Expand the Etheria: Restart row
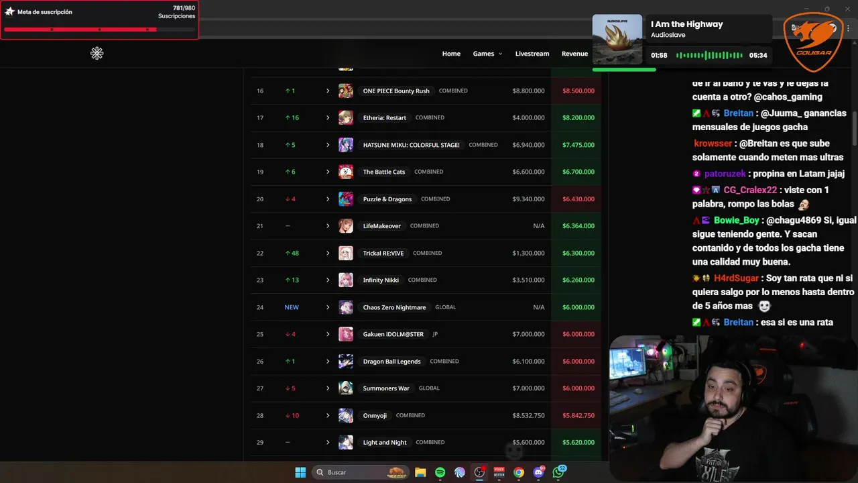The width and height of the screenshot is (858, 483). (328, 117)
